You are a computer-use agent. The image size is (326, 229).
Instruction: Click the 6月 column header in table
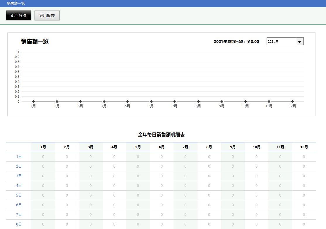tap(162, 147)
